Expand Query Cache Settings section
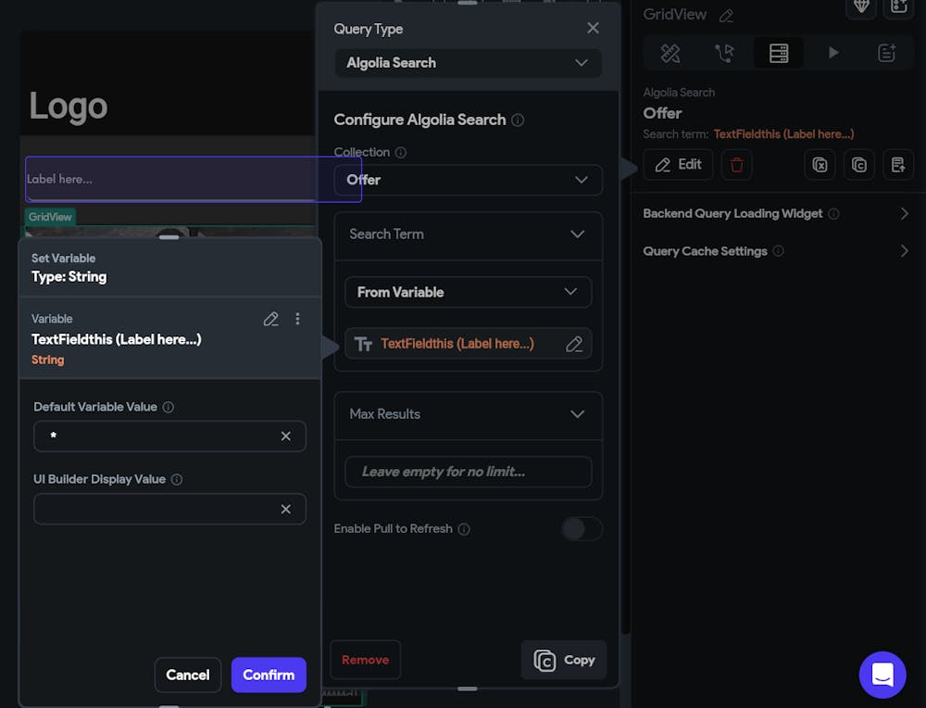Image resolution: width=926 pixels, height=708 pixels. (904, 251)
